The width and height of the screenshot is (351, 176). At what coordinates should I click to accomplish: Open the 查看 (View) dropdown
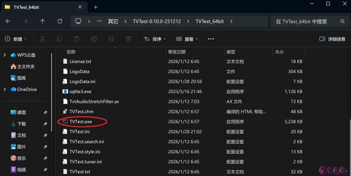[187, 39]
